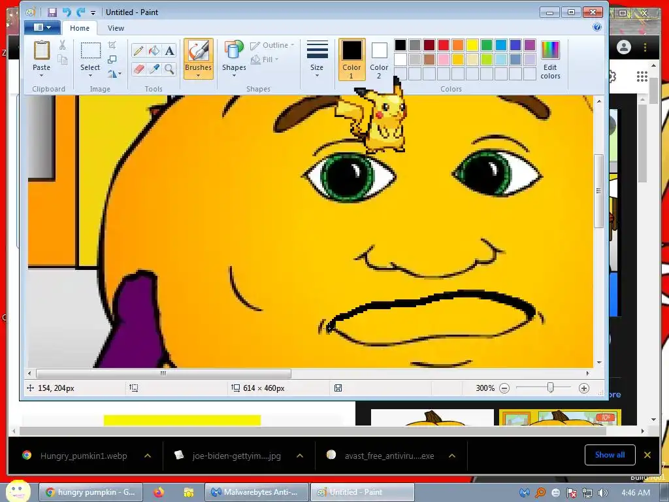Open the Paste dropdown arrow
Viewport: 669px width, 502px height.
(41, 76)
